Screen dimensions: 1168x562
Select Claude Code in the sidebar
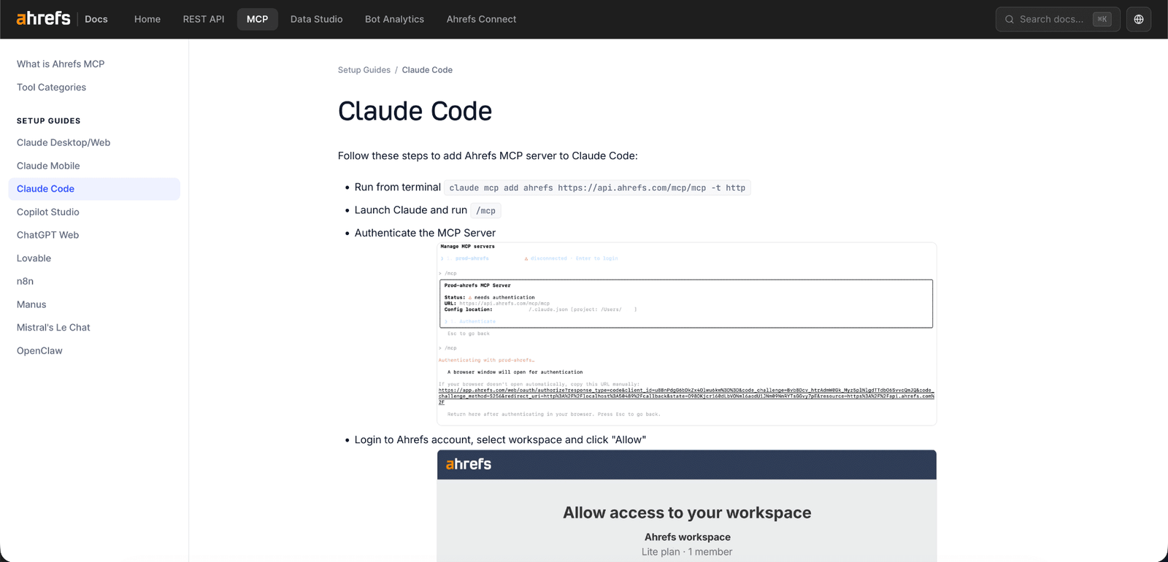[x=94, y=189]
